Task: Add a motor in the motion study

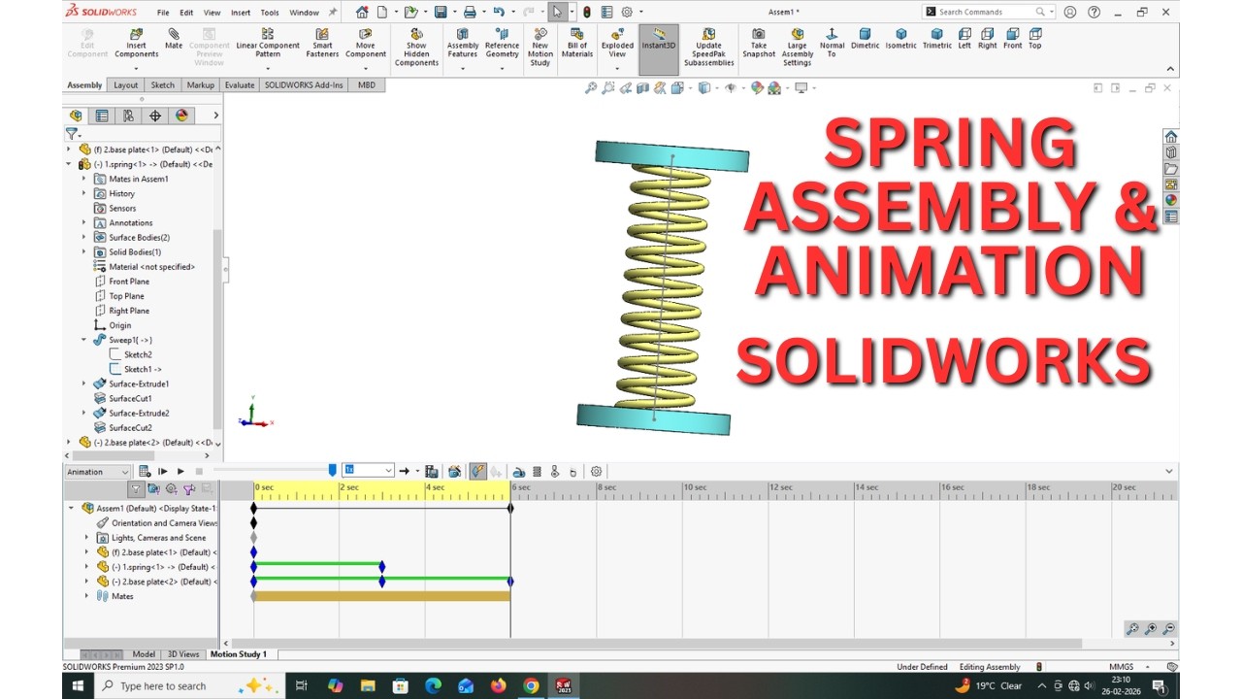Action: tap(519, 471)
